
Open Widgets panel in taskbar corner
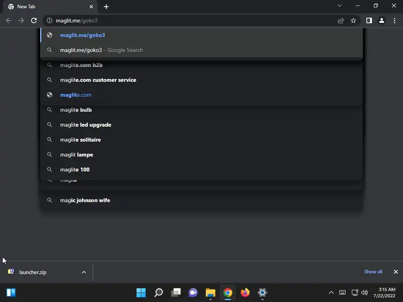[11, 293]
